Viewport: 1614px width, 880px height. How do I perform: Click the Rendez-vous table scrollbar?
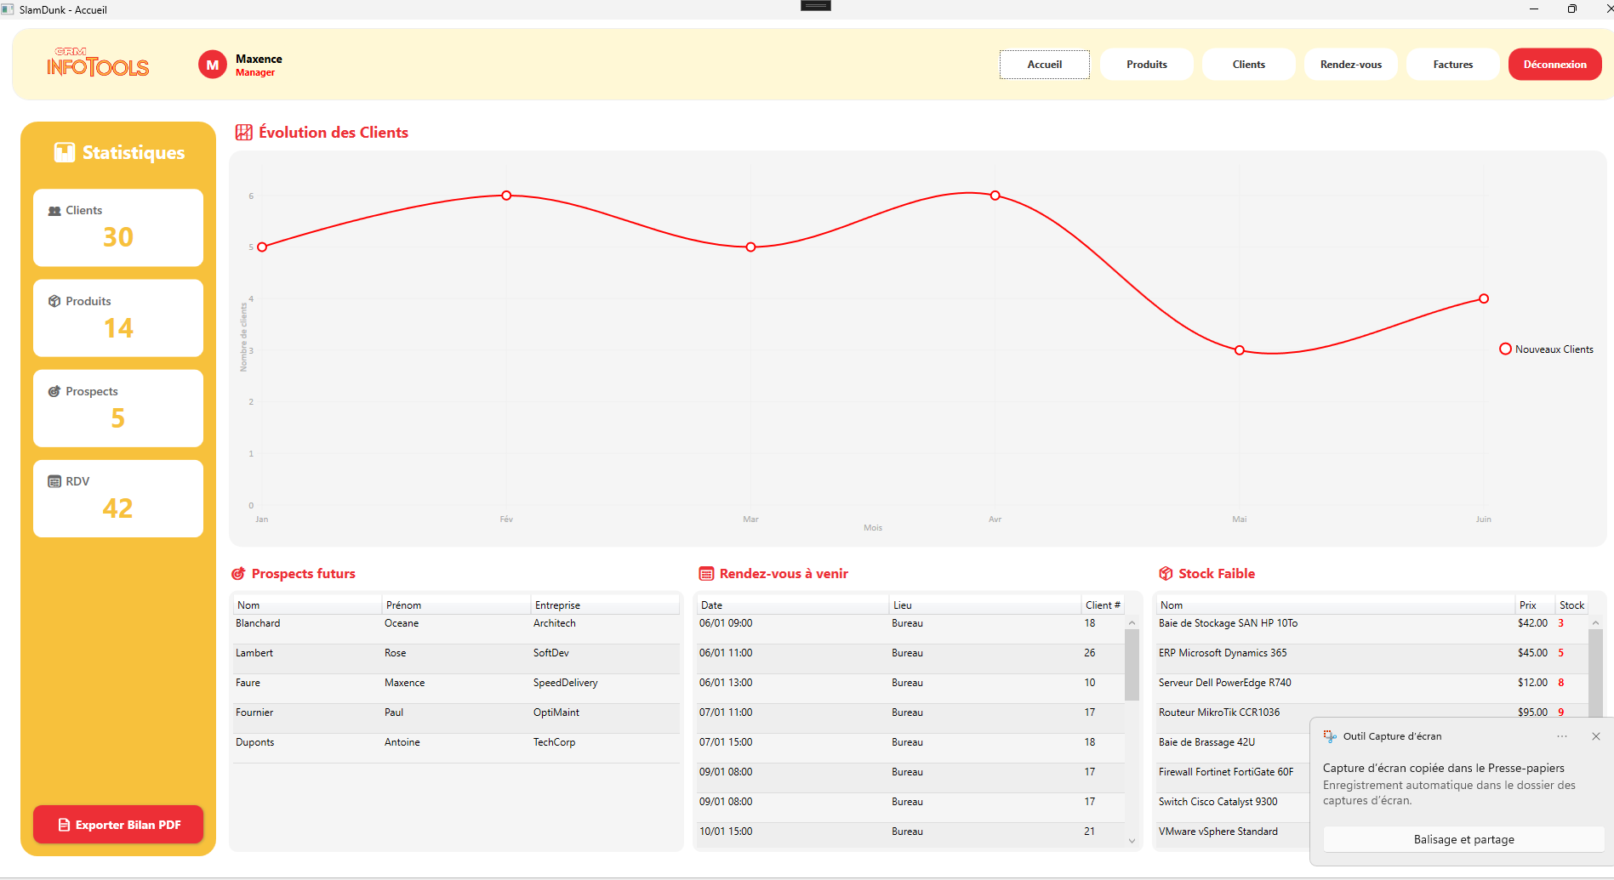(x=1132, y=663)
